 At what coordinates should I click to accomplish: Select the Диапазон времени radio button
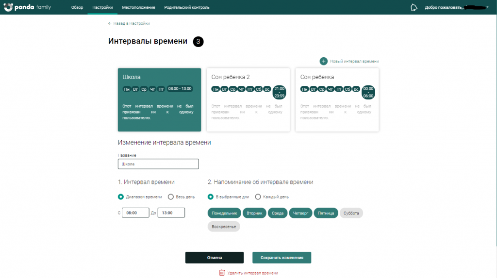coord(121,197)
